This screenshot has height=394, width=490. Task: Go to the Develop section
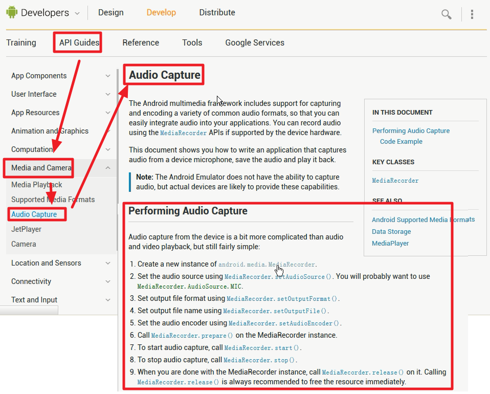(161, 12)
